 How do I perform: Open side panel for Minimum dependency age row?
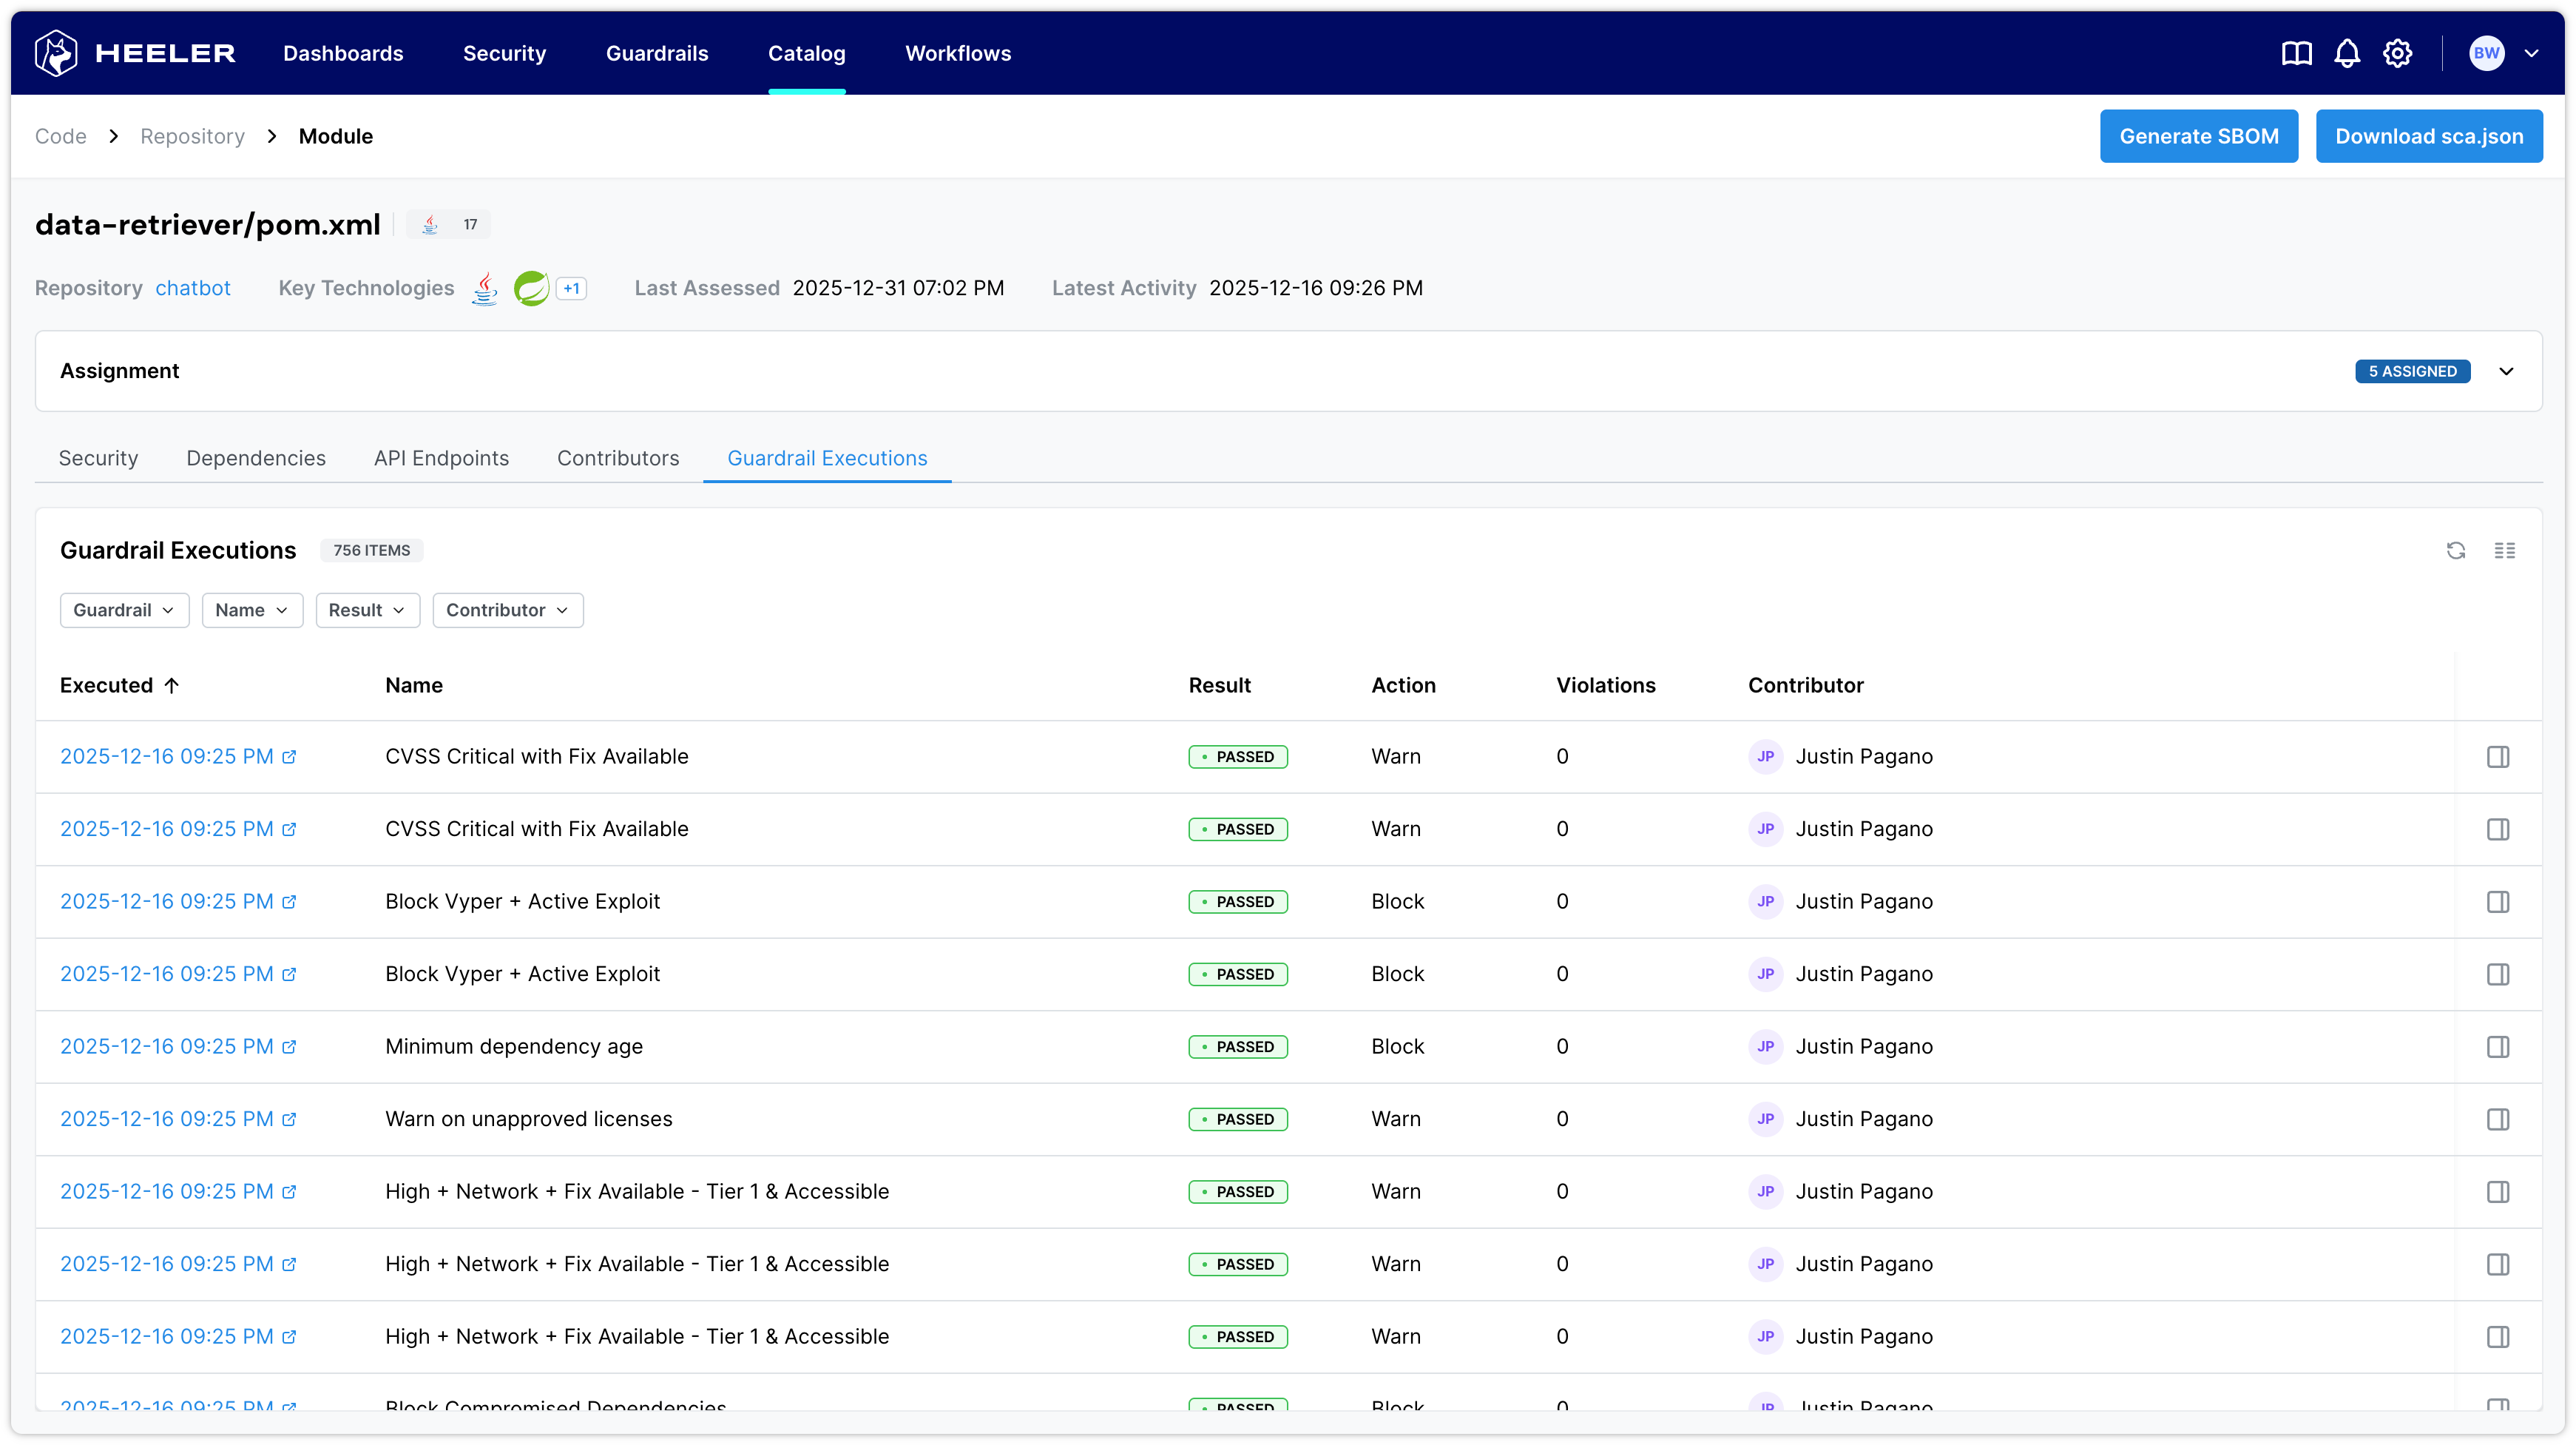pos(2497,1047)
